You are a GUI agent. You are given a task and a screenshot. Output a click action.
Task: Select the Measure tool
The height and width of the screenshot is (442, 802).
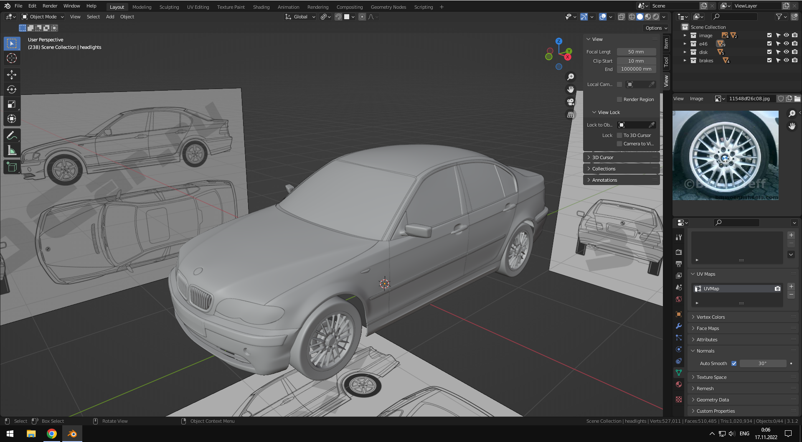click(x=12, y=150)
